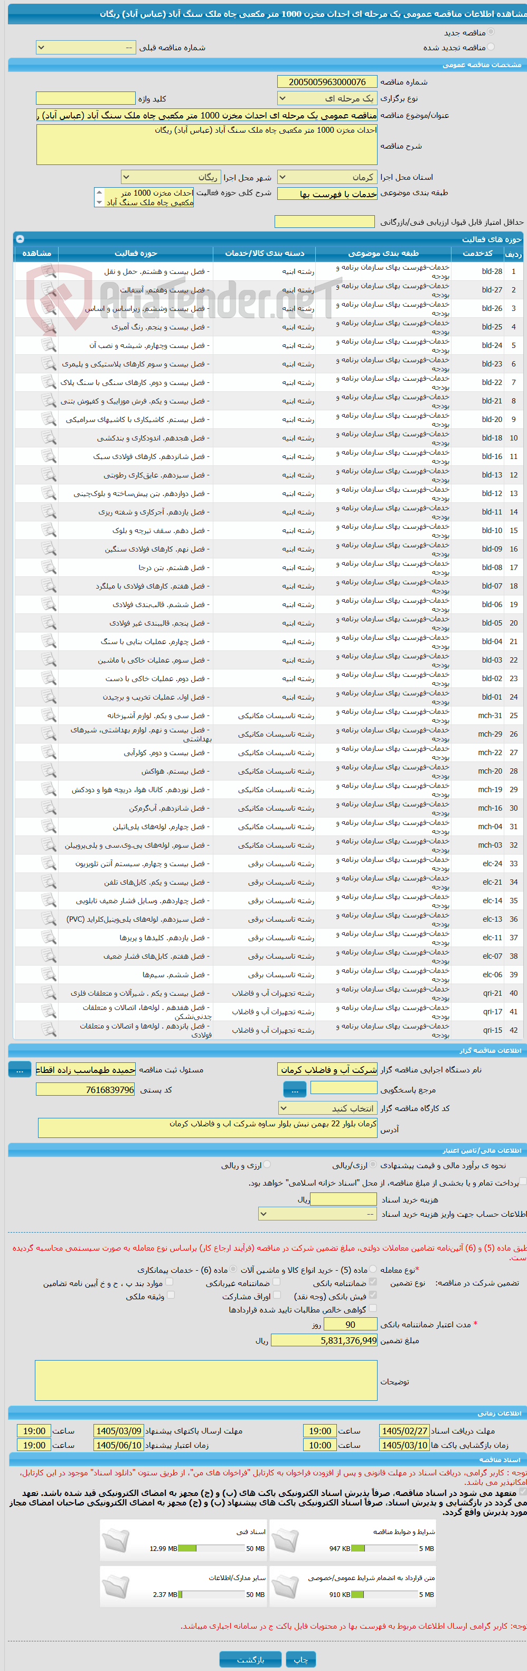The width and height of the screenshot is (527, 1671).
Task: Select the ارزی/ریالی radio option
Action: 372,1164
